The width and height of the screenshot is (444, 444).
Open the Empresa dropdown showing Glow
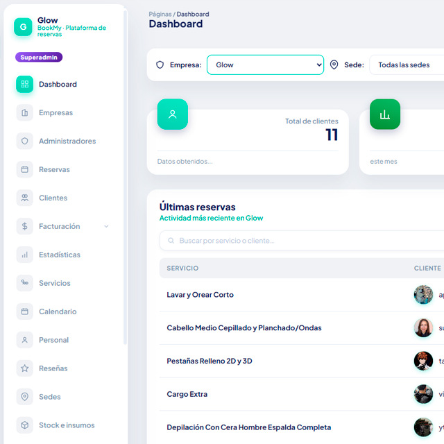[265, 65]
